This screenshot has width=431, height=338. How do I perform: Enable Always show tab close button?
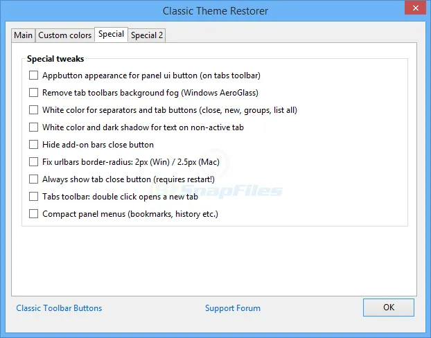pyautogui.click(x=33, y=179)
